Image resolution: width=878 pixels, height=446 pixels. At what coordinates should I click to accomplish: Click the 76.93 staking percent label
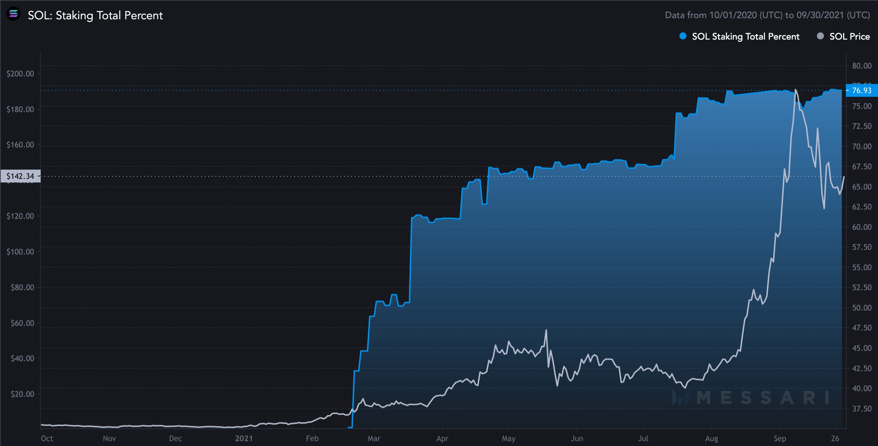pos(862,91)
